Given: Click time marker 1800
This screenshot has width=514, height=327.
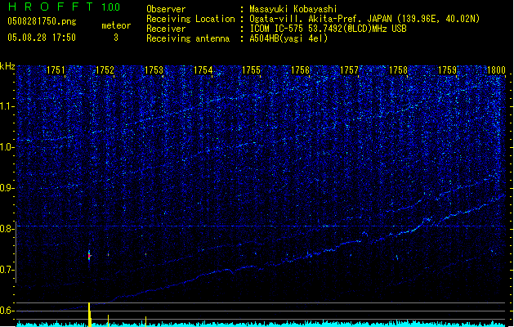Looking at the screenshot, I should coord(496,70).
